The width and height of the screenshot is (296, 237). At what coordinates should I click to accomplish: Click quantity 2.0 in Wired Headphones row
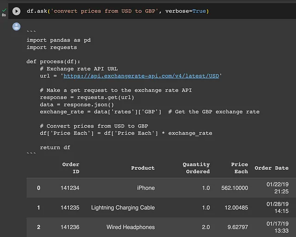(206, 227)
